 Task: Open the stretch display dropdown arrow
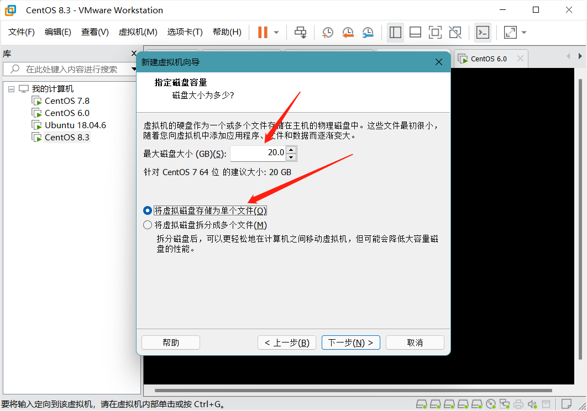pyautogui.click(x=524, y=32)
